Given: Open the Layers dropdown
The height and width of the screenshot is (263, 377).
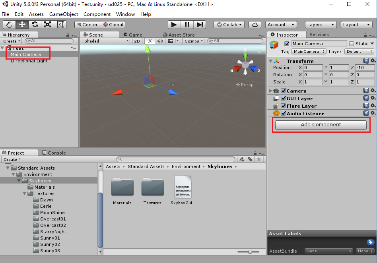Looking at the screenshot, I should coord(321,25).
